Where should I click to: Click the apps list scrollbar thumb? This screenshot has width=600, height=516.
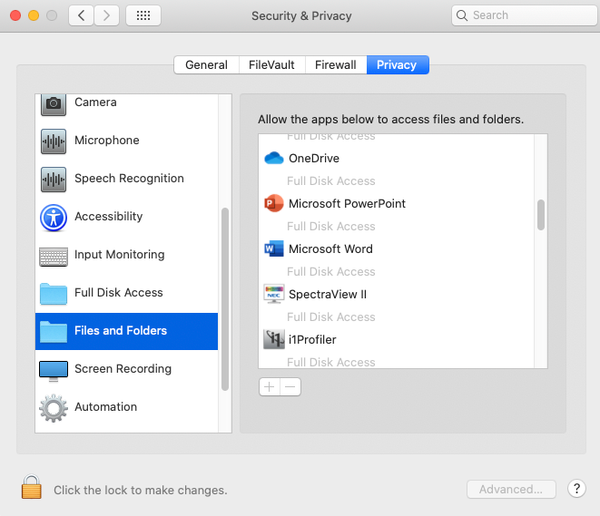(541, 215)
